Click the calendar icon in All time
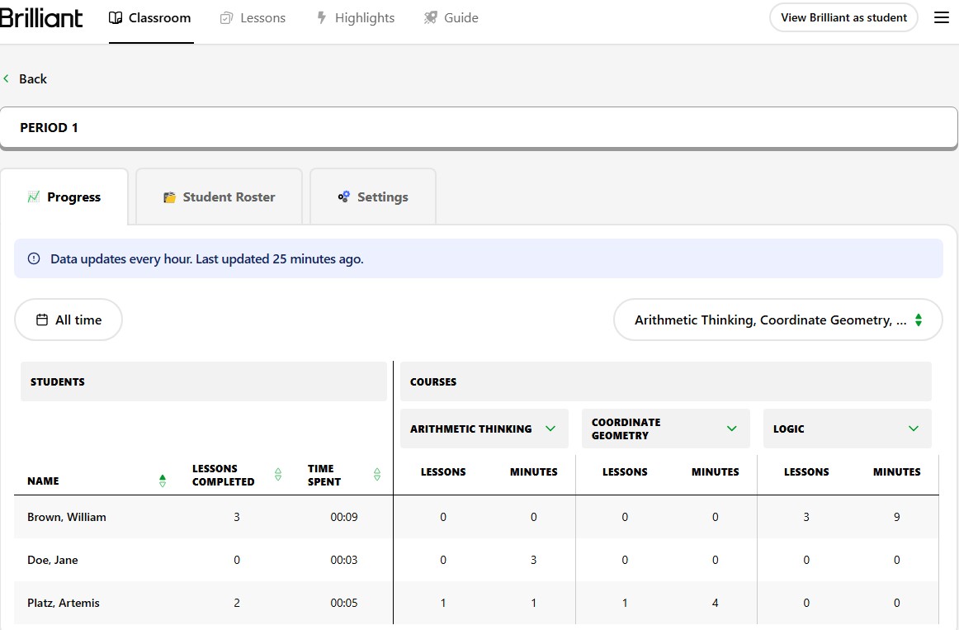 (x=41, y=320)
